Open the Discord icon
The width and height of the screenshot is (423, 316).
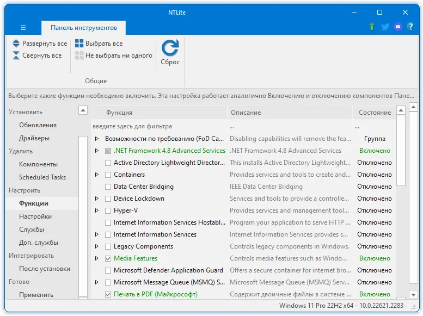pos(398,27)
